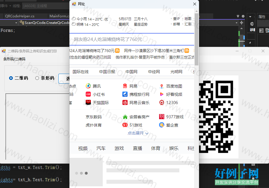Click the 查IP link
269x188 pixels.
click(x=176, y=19)
